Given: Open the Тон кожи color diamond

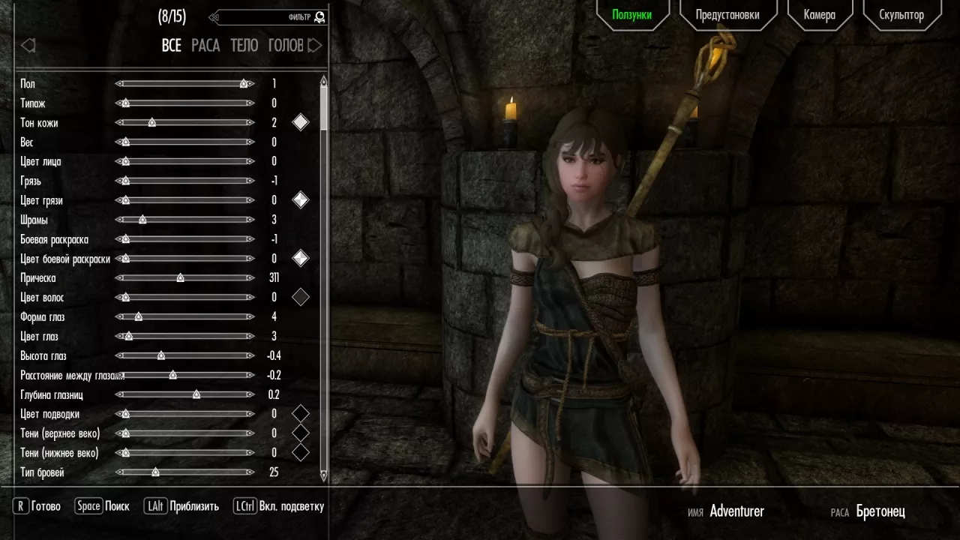Looking at the screenshot, I should 300,122.
